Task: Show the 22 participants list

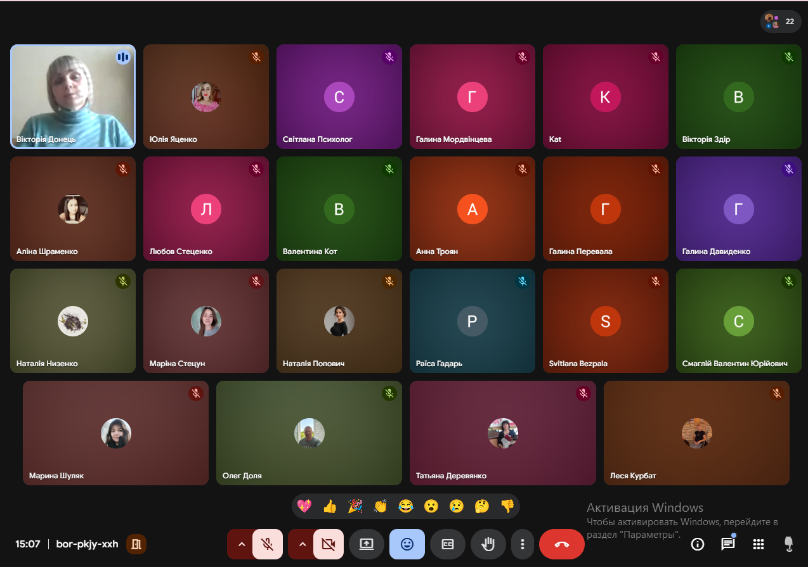Action: [x=781, y=22]
